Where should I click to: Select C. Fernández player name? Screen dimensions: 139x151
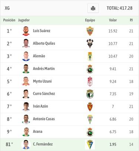tap(43, 144)
